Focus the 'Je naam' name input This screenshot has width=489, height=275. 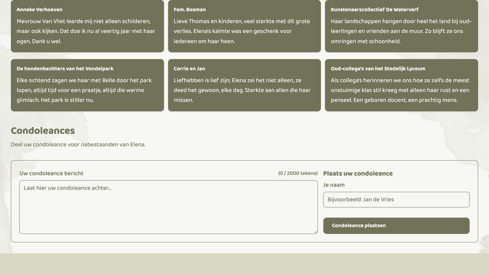396,200
